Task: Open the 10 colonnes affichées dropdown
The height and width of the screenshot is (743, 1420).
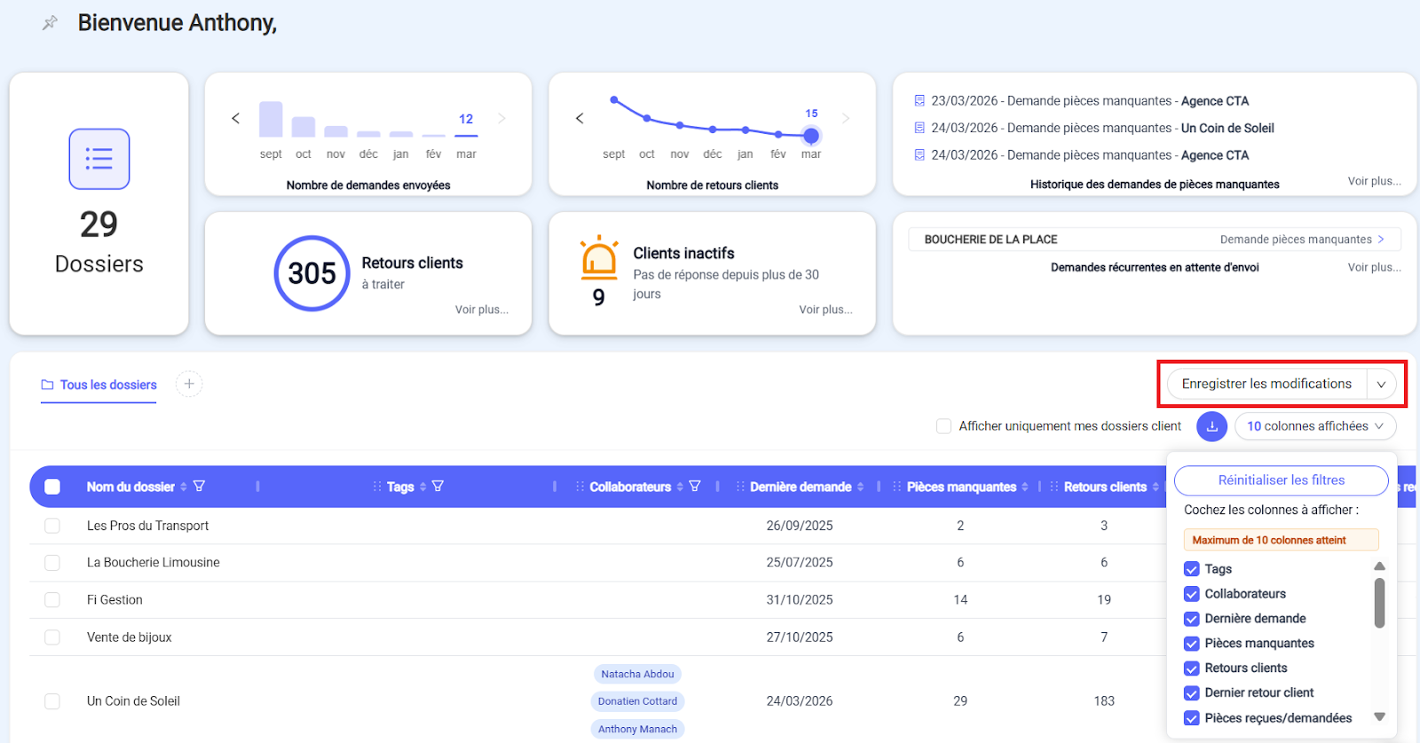Action: click(x=1314, y=426)
